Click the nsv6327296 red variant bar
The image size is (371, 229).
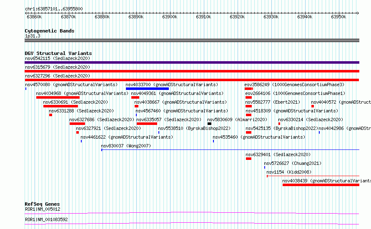coord(192,80)
